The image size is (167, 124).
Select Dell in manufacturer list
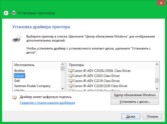click(17, 81)
